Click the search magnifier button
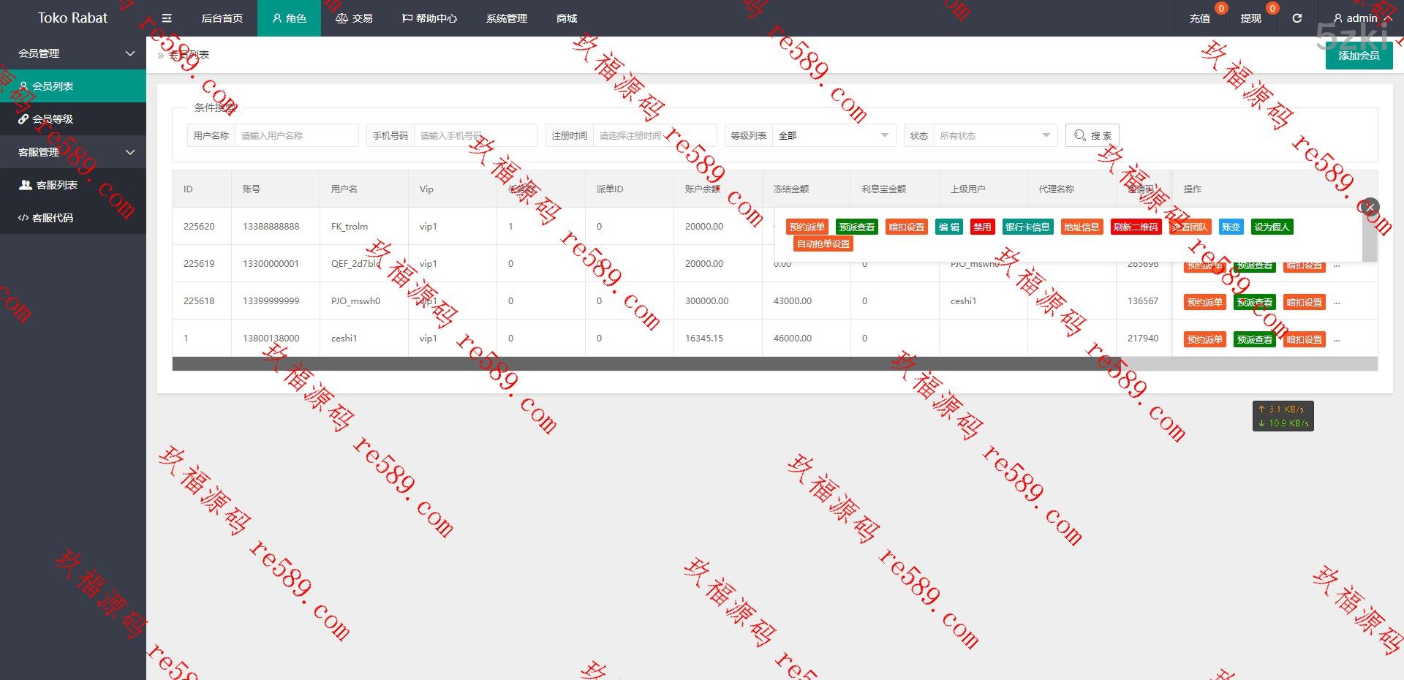The image size is (1404, 680). (1092, 135)
